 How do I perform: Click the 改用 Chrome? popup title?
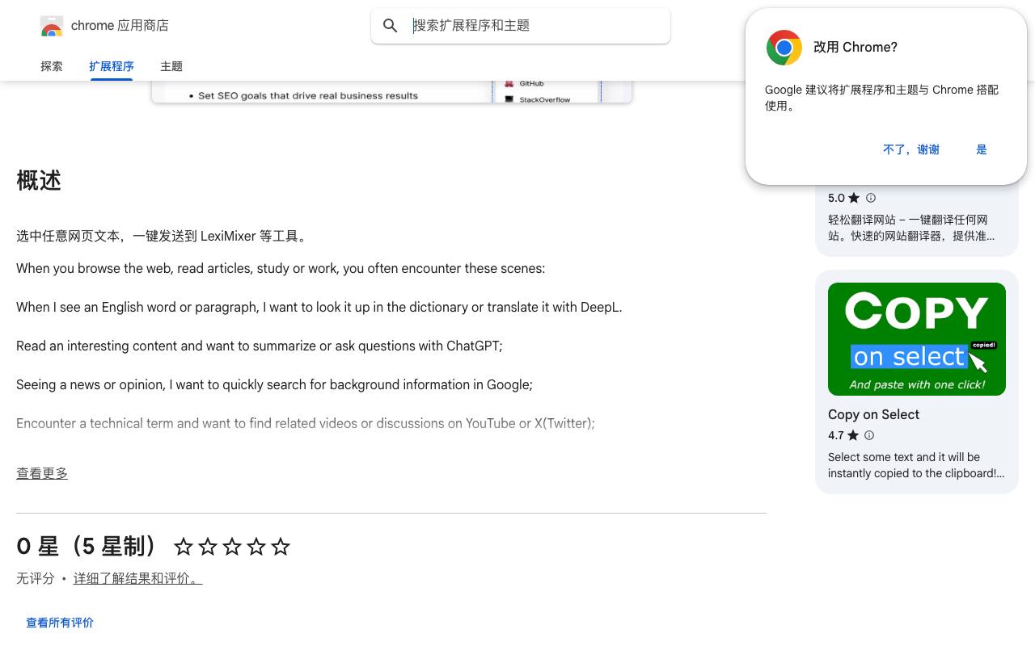(x=855, y=47)
